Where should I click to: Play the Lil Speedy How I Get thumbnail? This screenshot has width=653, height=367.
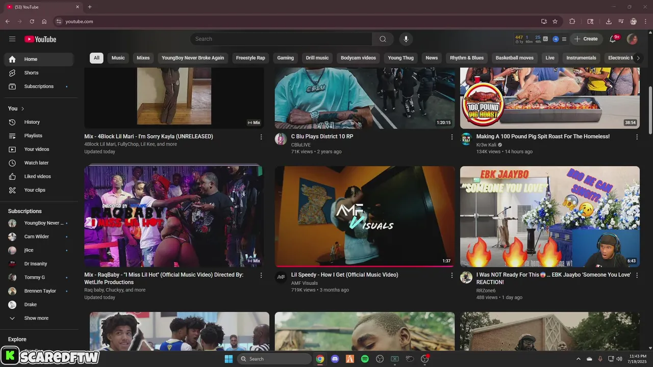point(365,216)
